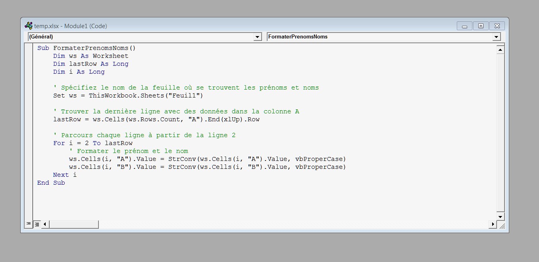The image size is (539, 262).
Task: Expand the FormaterPrenomsNoms procedure dropdown arrow
Action: coord(496,37)
